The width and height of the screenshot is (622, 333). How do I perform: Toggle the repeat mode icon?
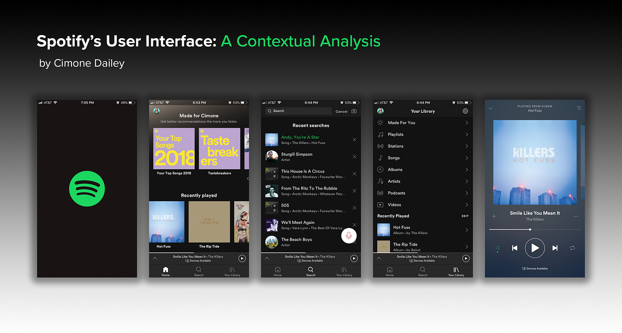[x=573, y=248]
